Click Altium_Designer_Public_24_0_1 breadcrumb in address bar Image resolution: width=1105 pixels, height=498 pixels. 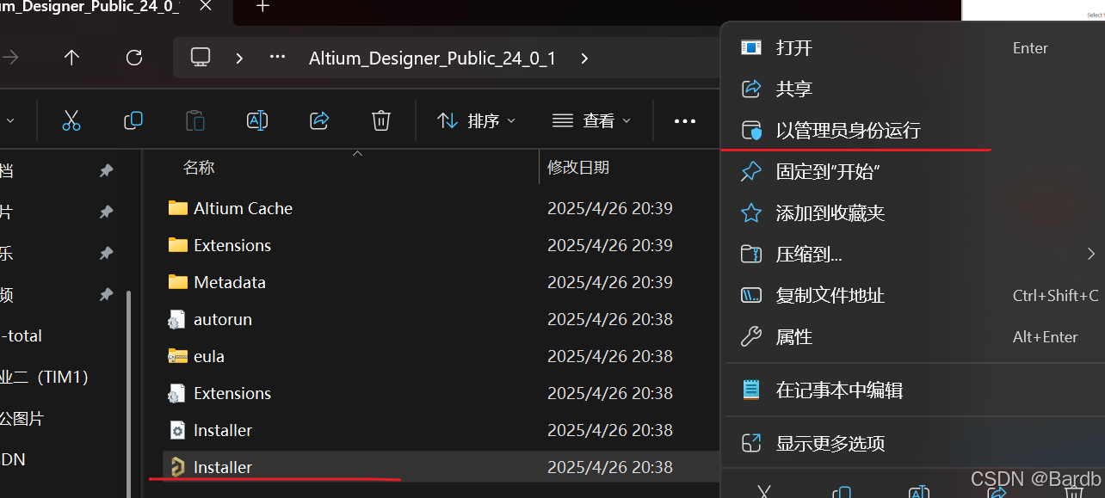[432, 58]
